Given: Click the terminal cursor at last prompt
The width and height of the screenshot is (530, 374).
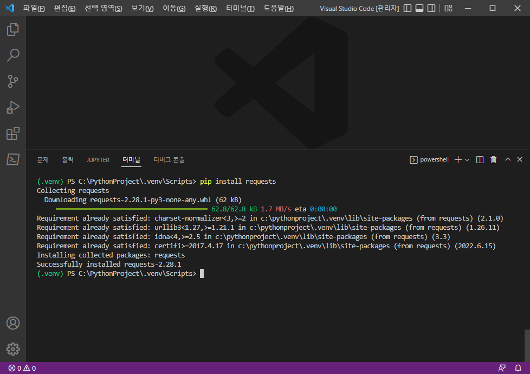Looking at the screenshot, I should pos(202,273).
